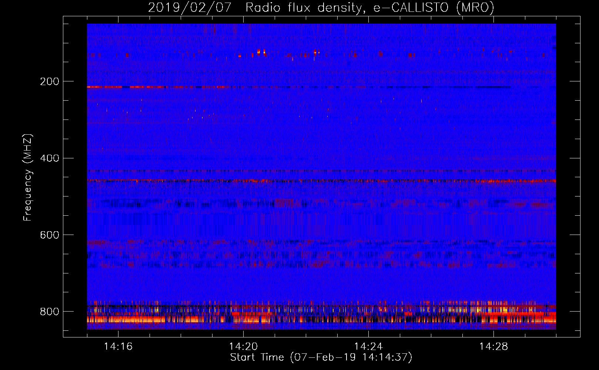Click the plot title e-CALLISTO (MRO)
Viewport: 599px width, 370px height.
click(x=434, y=8)
